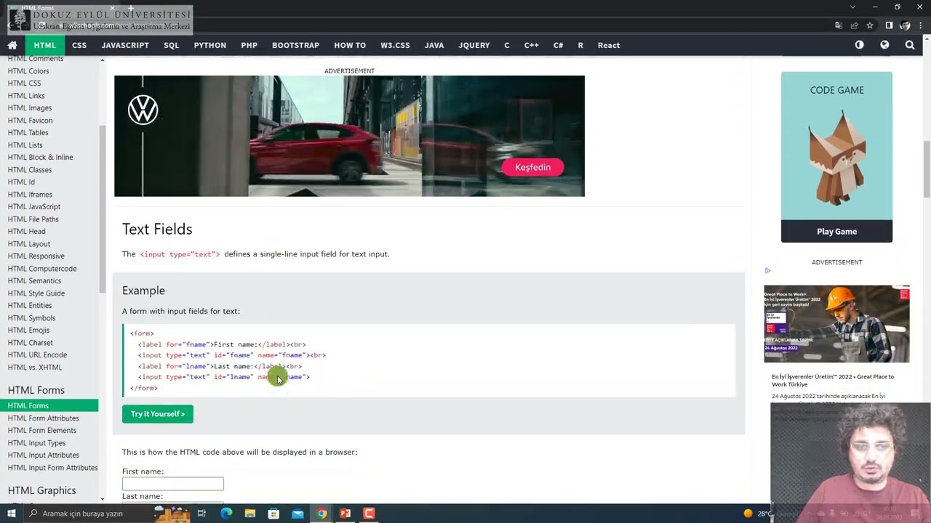The image size is (931, 523).
Task: Open the HOW TO tab
Action: pyautogui.click(x=350, y=45)
